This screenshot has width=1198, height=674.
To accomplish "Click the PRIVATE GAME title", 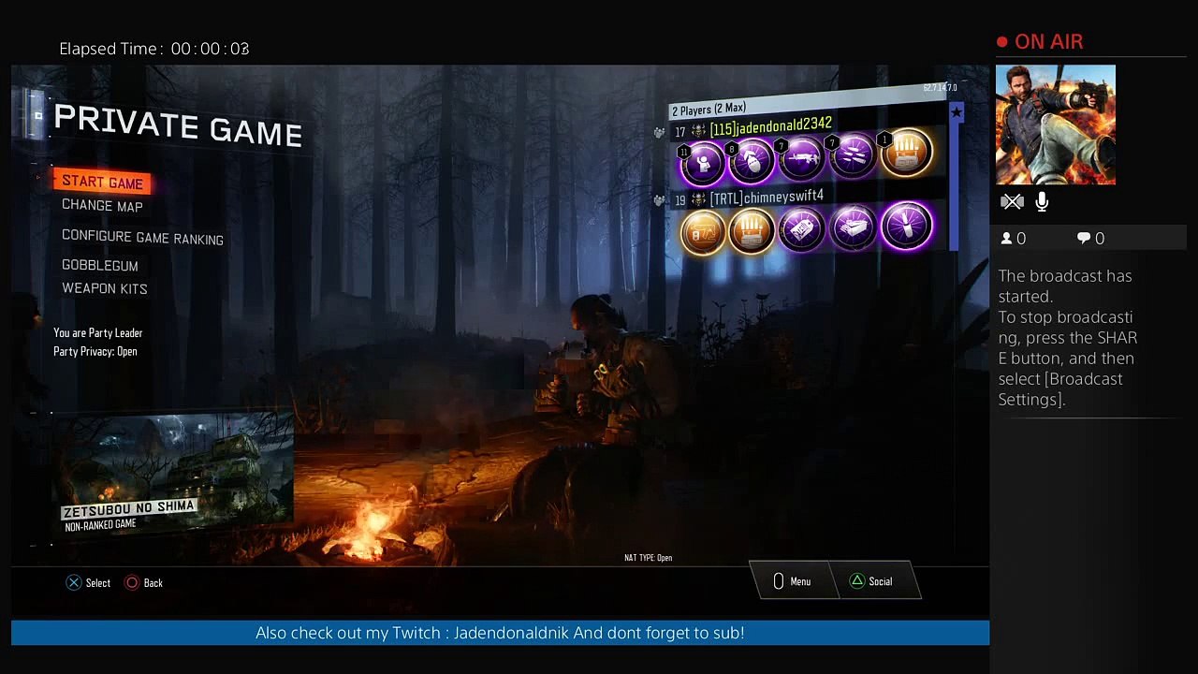I will point(178,125).
